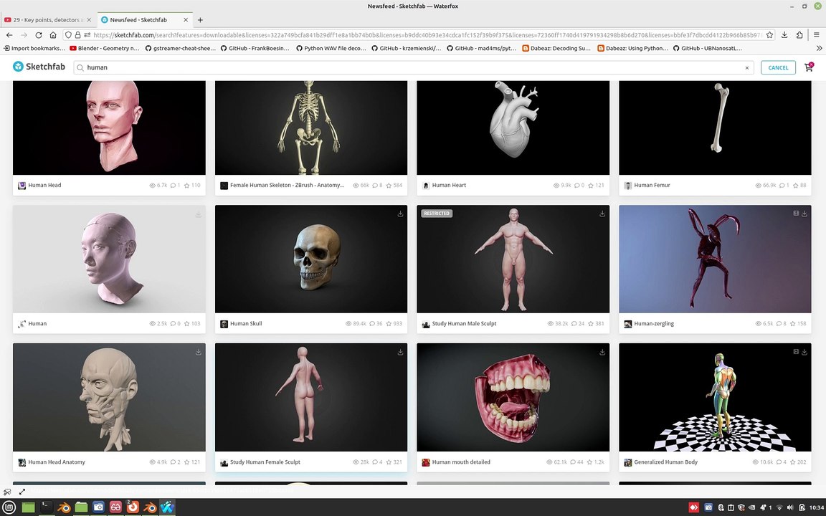Open the Linux Mint start menu

9,507
